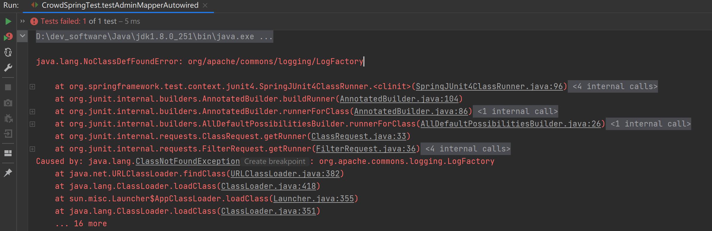Click the red tests failed status icon
The image size is (712, 231).
tap(34, 21)
